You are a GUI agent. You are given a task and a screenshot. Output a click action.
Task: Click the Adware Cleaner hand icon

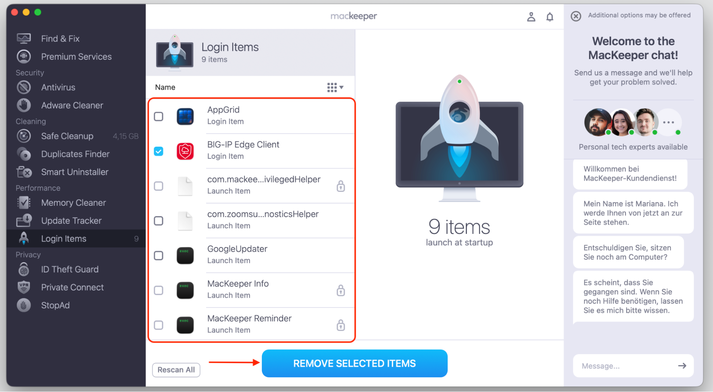click(x=24, y=105)
